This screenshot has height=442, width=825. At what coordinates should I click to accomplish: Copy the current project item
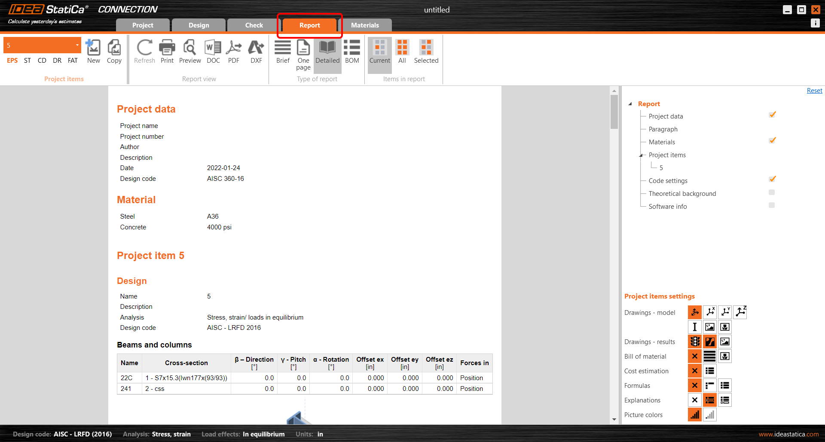coord(114,52)
